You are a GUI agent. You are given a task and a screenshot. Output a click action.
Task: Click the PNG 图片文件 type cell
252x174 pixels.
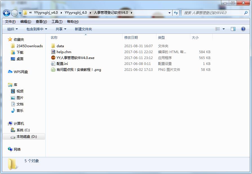point(169,70)
